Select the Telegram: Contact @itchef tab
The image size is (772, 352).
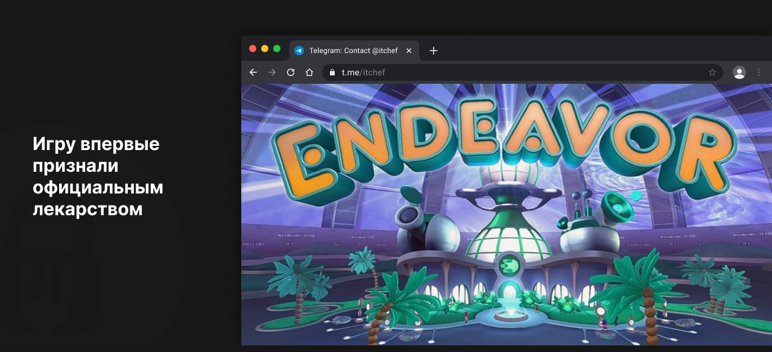pos(354,51)
